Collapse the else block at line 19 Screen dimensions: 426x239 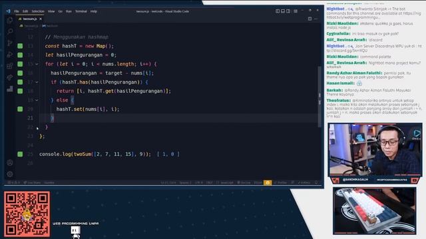pos(37,100)
